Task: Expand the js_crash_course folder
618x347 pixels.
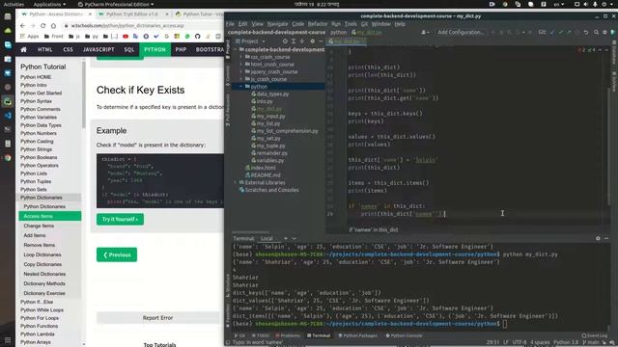Action: tap(241, 79)
